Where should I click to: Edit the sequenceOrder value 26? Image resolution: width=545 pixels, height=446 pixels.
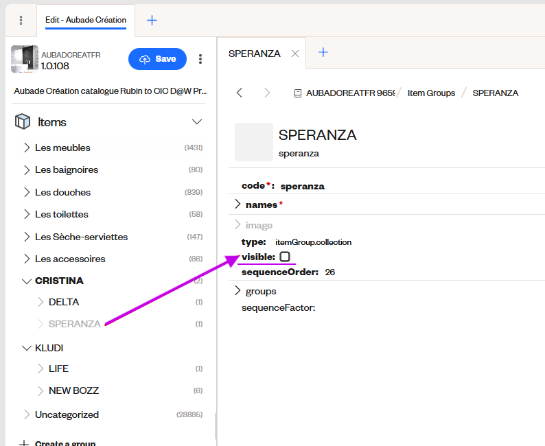coord(330,272)
